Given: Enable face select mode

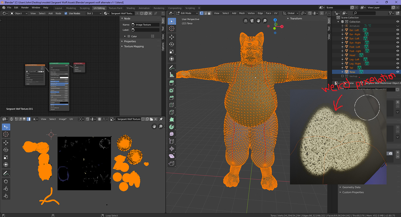Looking at the screenshot, I should [209, 13].
